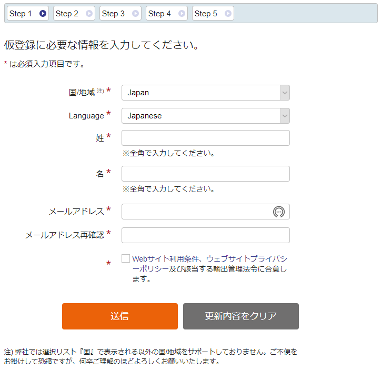
Task: Select the Step 4 tab label
Action: 159,13
